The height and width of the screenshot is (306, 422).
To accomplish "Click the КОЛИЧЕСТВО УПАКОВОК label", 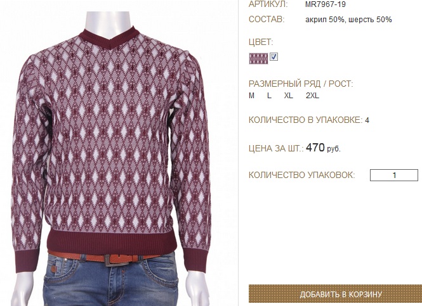I will (x=302, y=175).
